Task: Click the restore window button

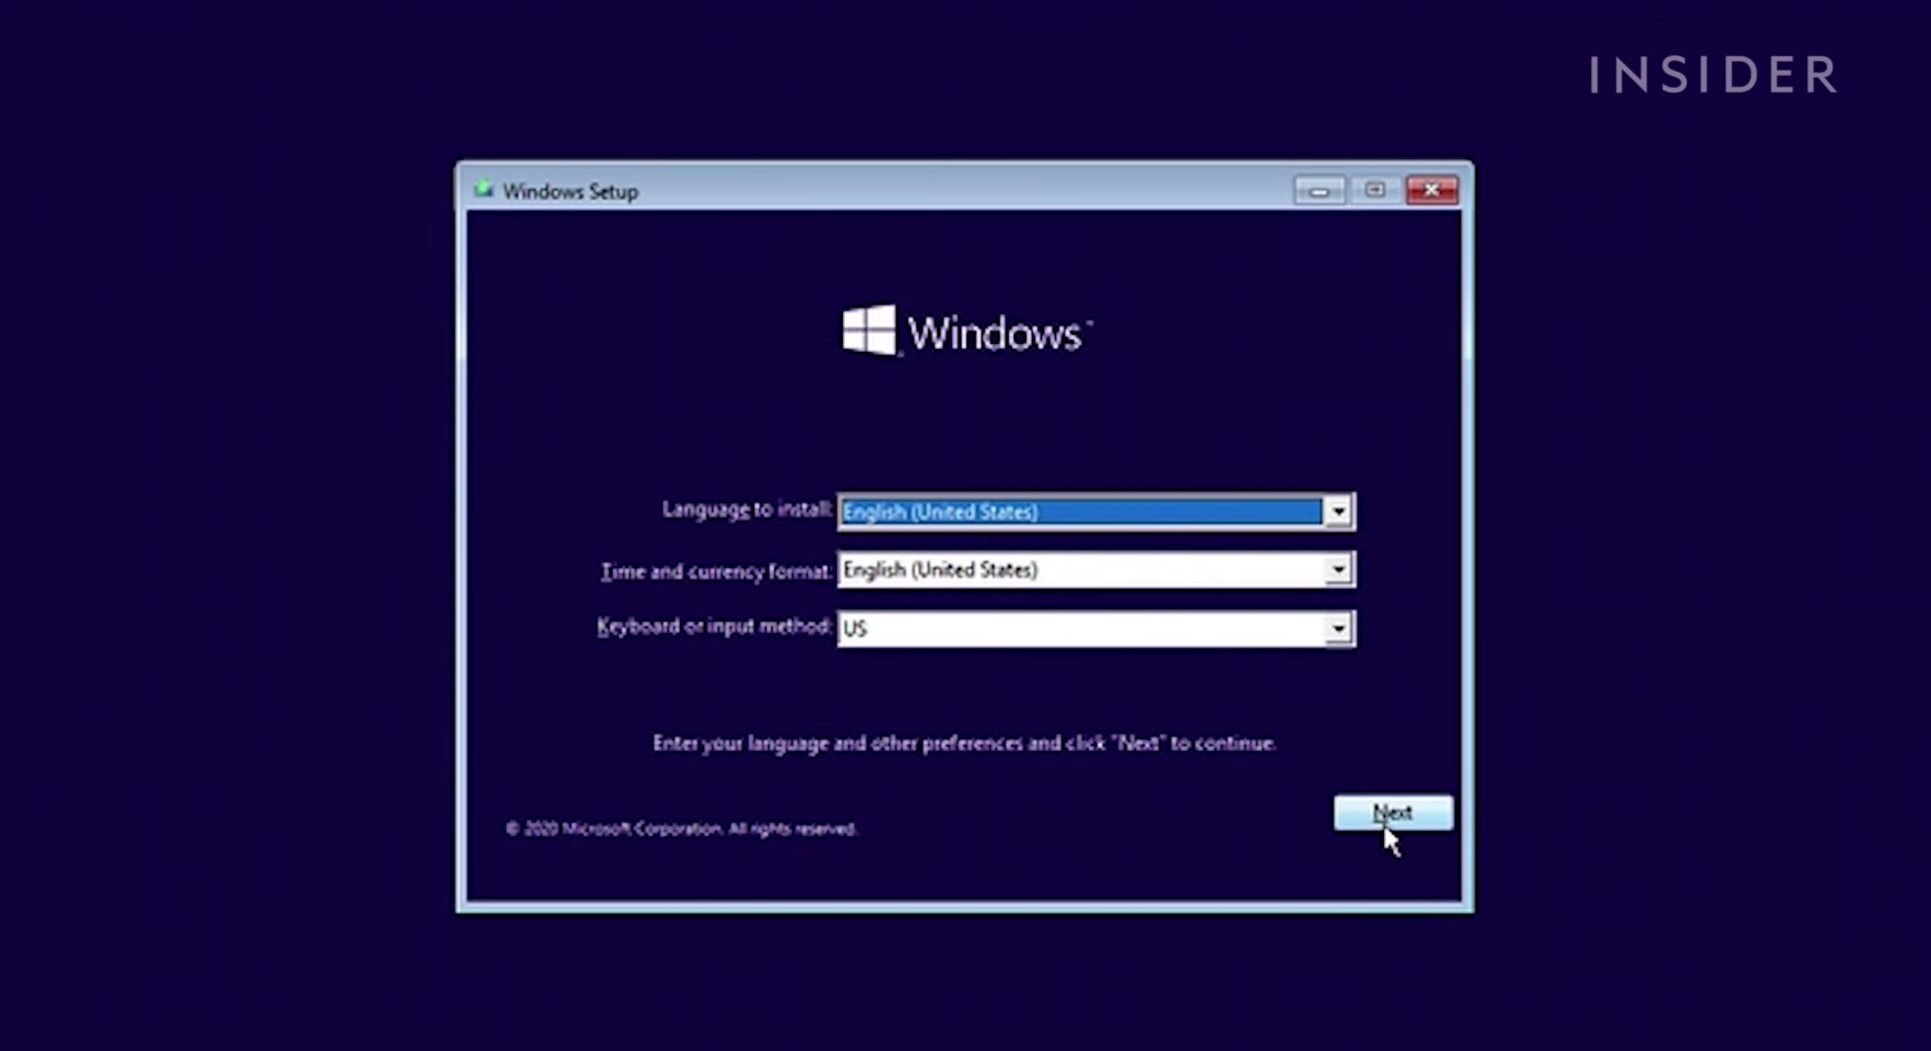Action: 1374,190
